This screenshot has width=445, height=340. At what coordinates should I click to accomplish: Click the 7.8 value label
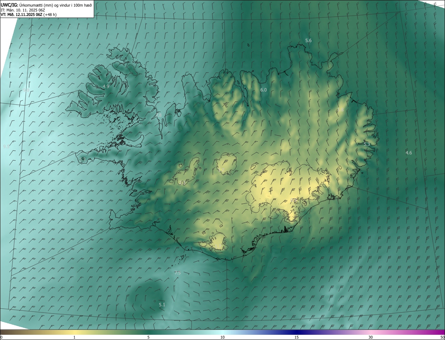pos(158,115)
